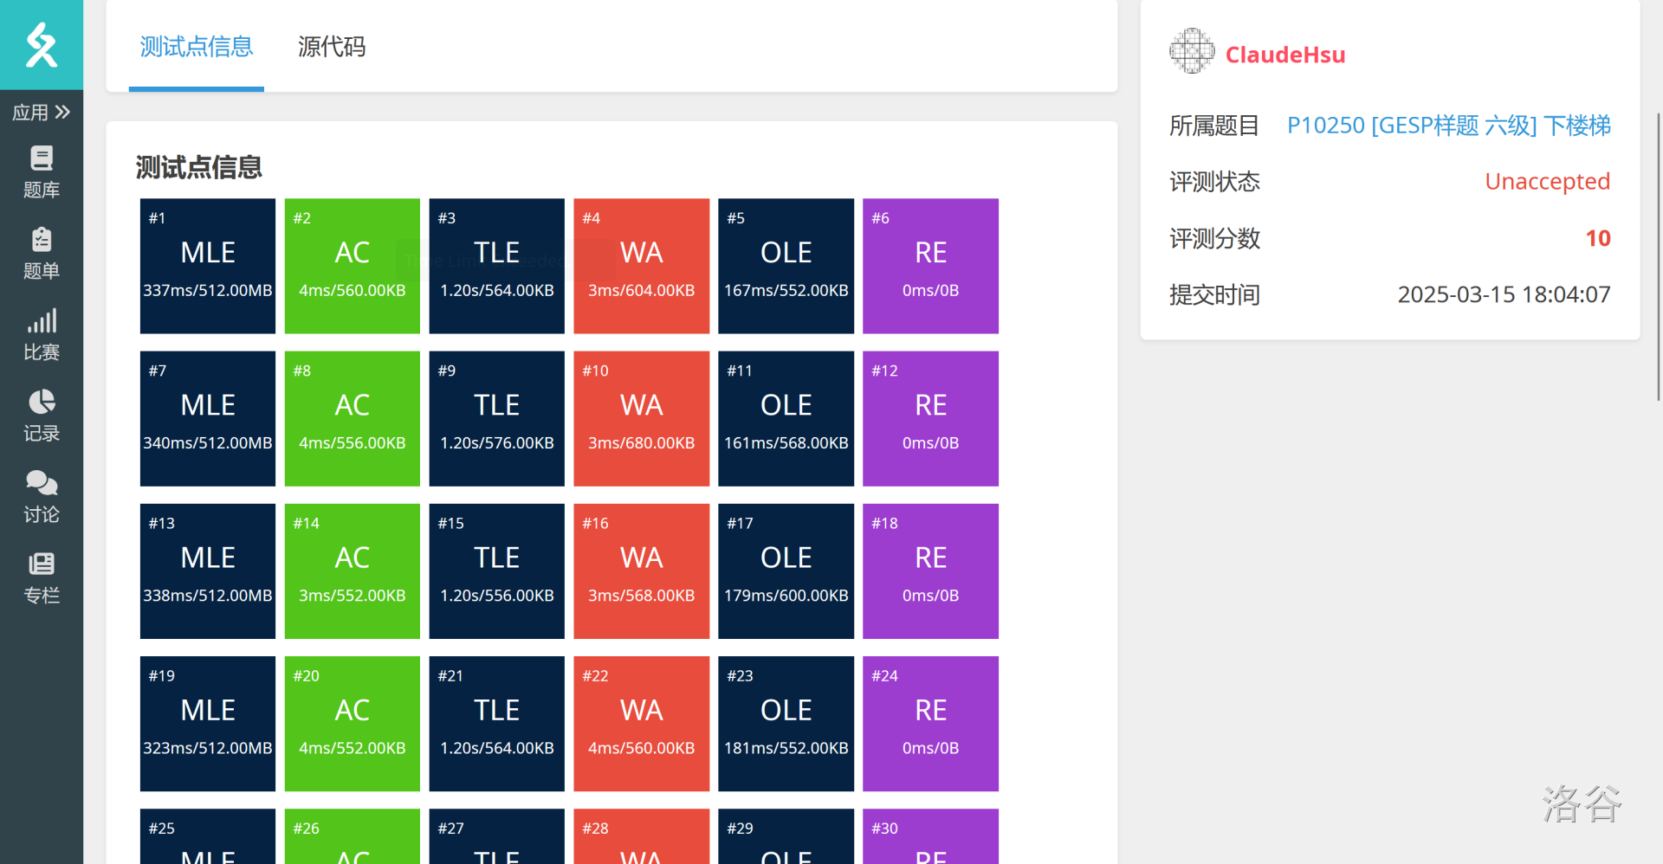
Task: Select test case #8 AC tile
Action: point(353,419)
